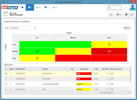This screenshot has height=100, width=137.
Task: Uncheck the Procurement row checkbox
Action: click(x=6, y=73)
